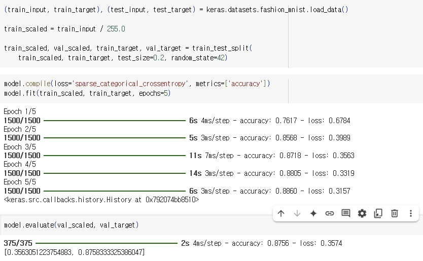Mirror cell in tab icon
423x261 pixels.
pyautogui.click(x=378, y=213)
